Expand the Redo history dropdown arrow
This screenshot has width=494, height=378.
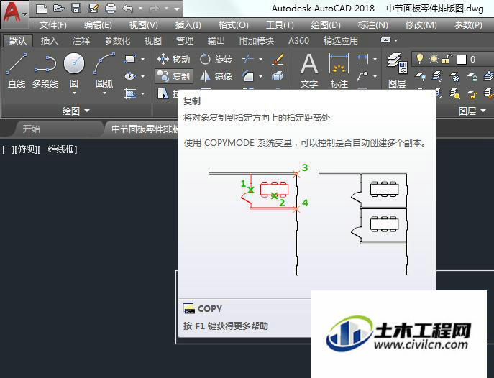tap(166, 9)
